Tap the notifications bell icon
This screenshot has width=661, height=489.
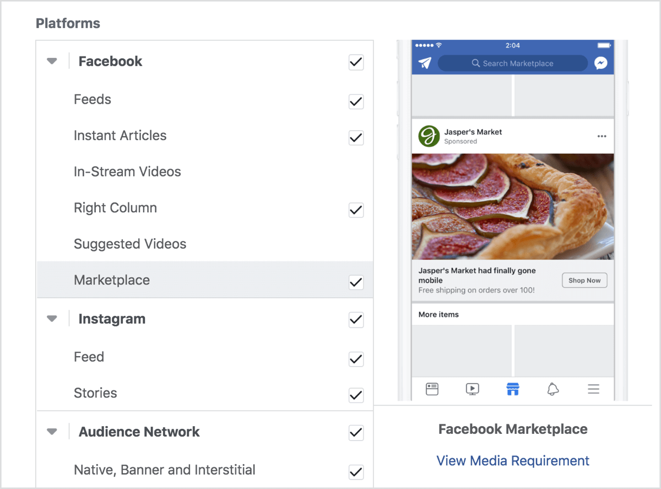coord(553,389)
